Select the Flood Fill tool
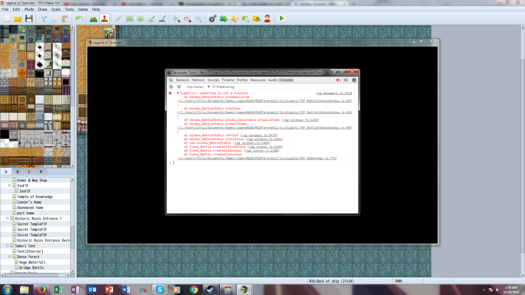525x295 pixels. coord(151,18)
